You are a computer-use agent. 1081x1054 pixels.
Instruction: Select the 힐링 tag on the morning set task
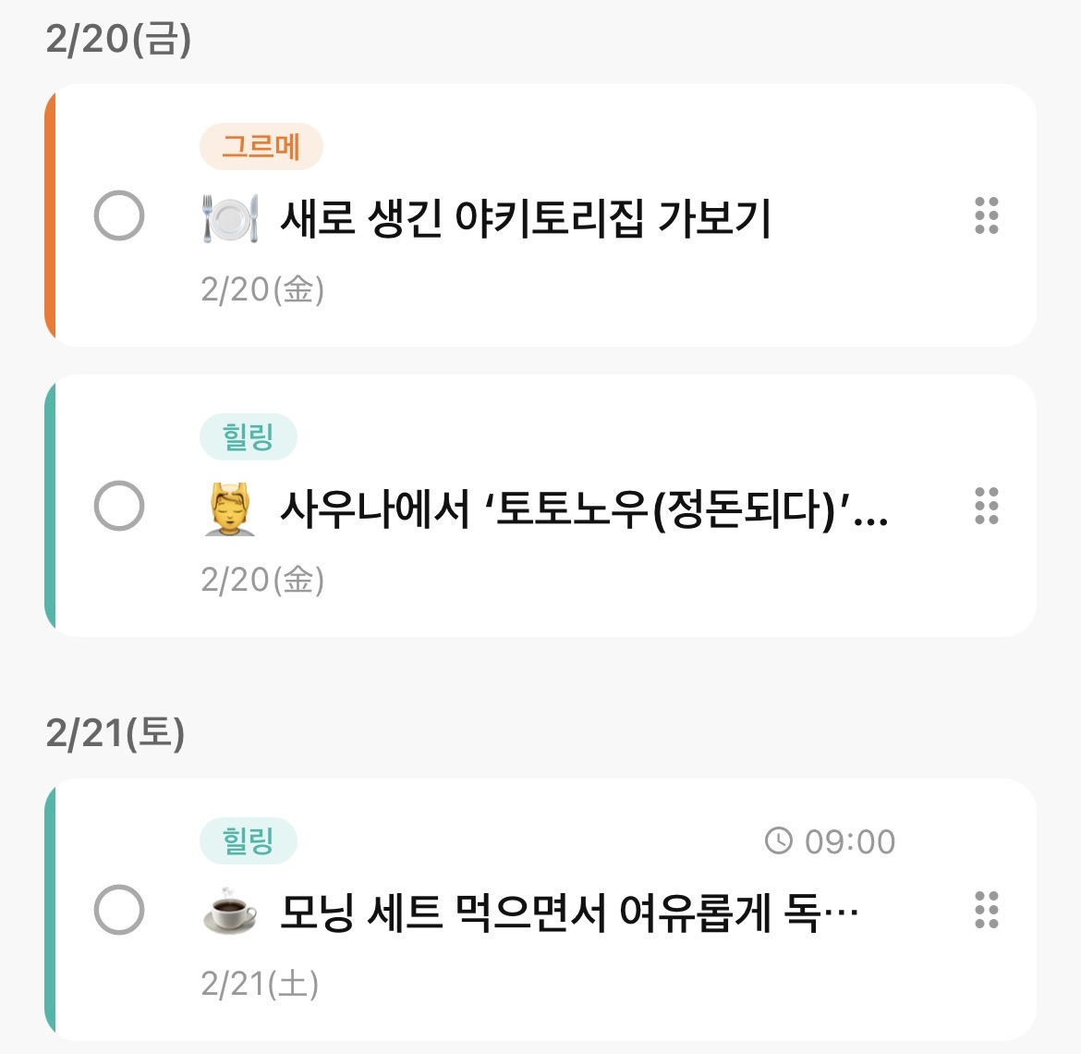[248, 840]
